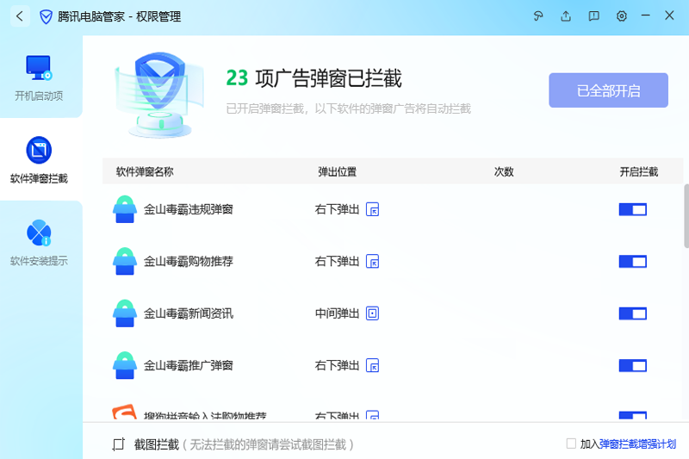View popup position icon for 金山毒霸违规弹窗
Viewport: 689px width, 459px height.
click(x=373, y=209)
